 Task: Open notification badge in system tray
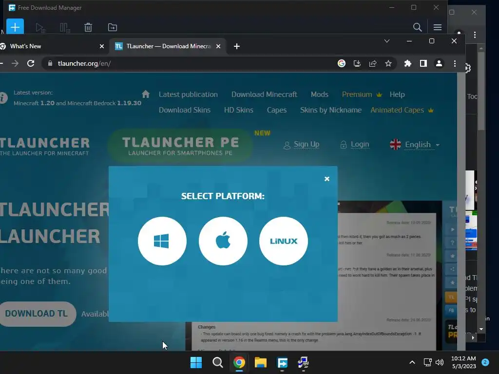coord(485,362)
